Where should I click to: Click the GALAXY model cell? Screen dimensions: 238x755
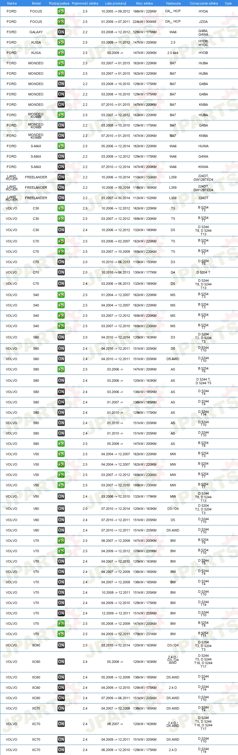(x=36, y=32)
